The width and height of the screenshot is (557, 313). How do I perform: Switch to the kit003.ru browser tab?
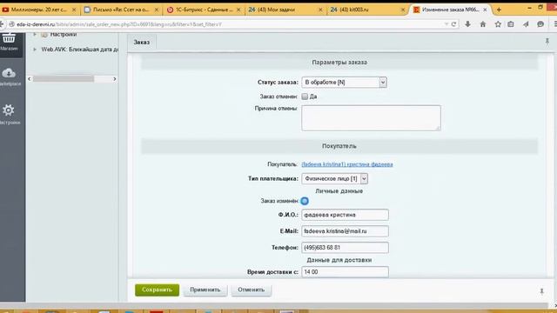(x=367, y=10)
